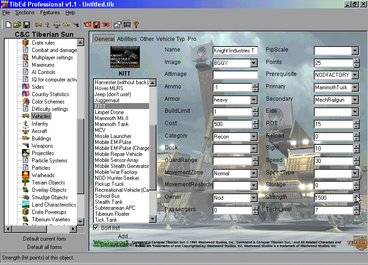
Task: Open the MovementZone dropdown
Action: [x=254, y=173]
